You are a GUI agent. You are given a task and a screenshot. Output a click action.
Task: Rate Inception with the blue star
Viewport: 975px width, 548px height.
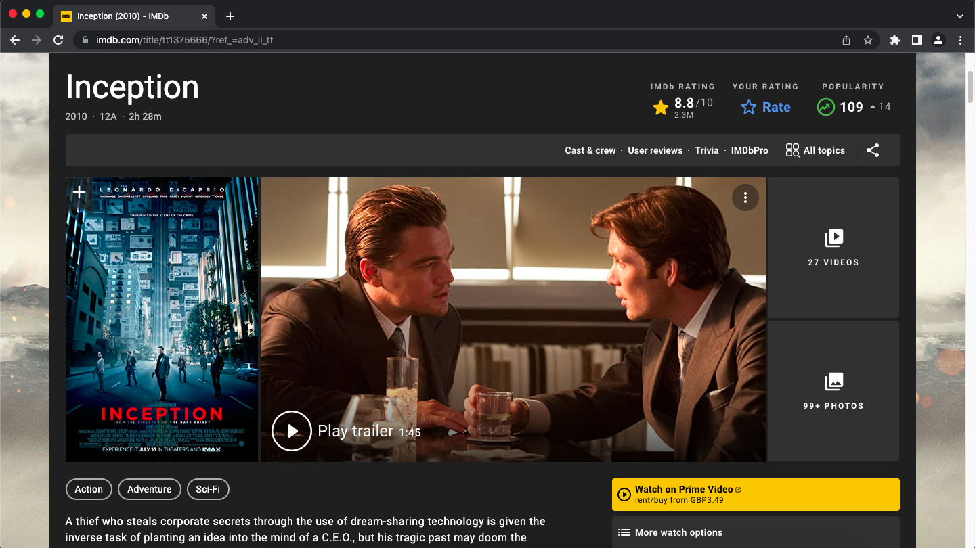(x=748, y=107)
